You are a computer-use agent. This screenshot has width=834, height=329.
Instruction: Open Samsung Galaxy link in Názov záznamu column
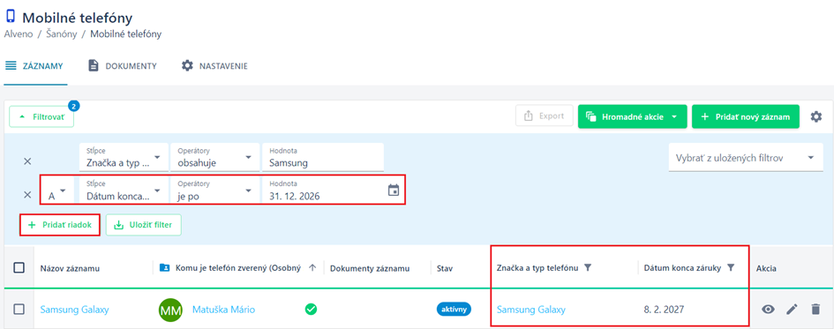click(75, 310)
